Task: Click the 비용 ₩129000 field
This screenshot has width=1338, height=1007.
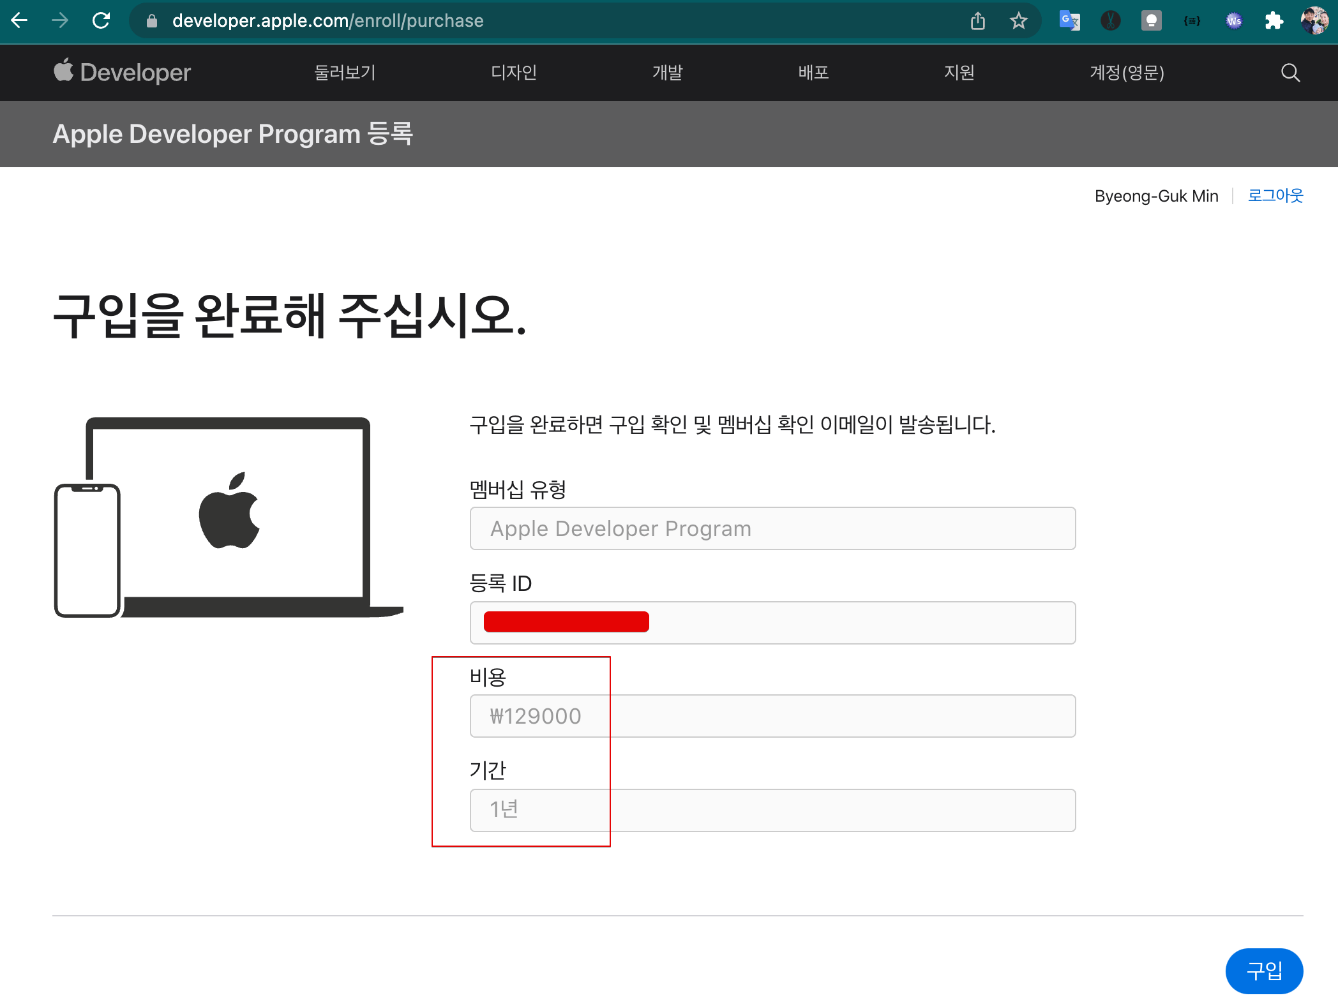Action: tap(772, 716)
